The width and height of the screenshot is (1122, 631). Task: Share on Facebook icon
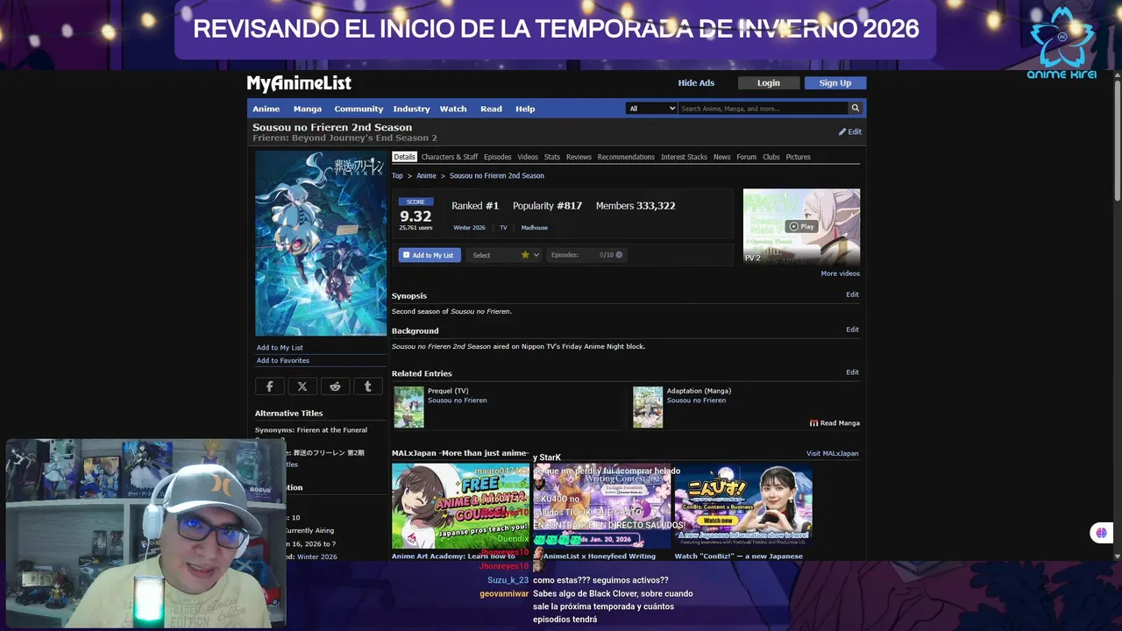269,386
